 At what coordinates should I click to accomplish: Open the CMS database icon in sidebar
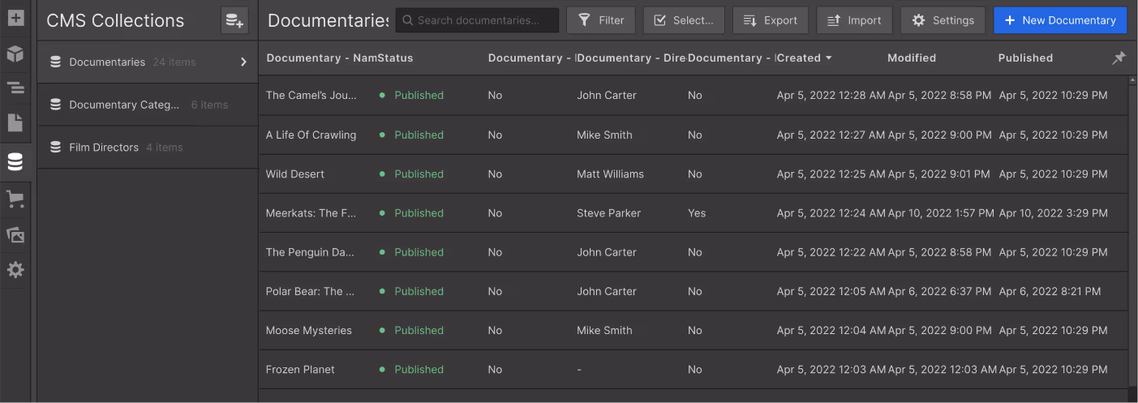(x=15, y=162)
